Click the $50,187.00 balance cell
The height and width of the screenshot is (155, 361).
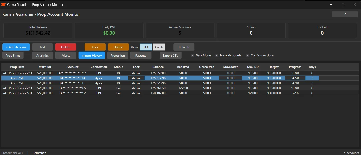click(x=158, y=93)
